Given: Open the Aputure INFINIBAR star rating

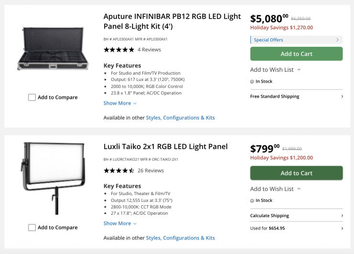Looking at the screenshot, I should tap(119, 50).
